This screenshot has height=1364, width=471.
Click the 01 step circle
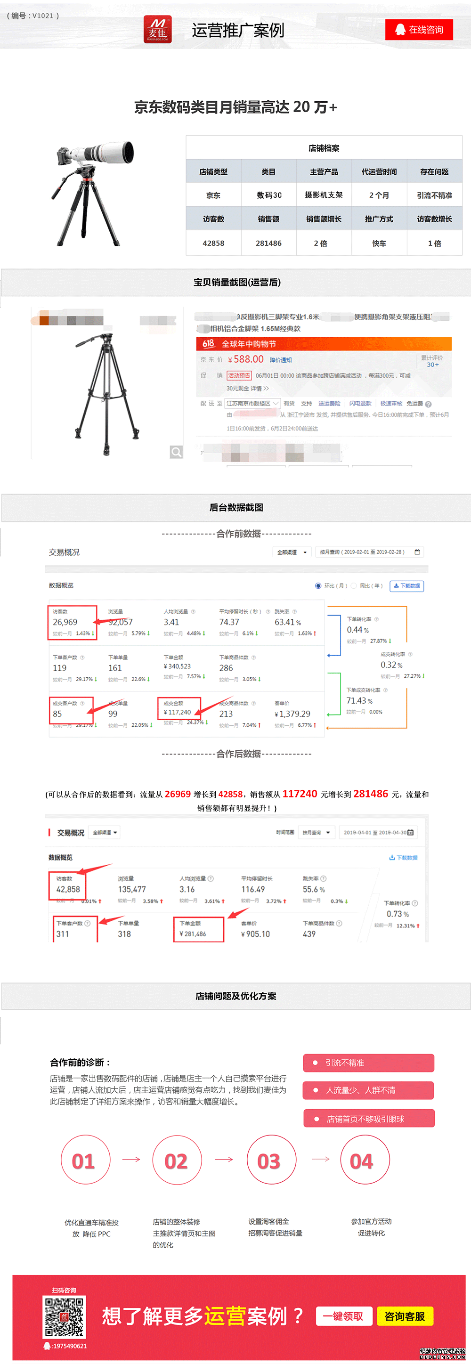(86, 1159)
